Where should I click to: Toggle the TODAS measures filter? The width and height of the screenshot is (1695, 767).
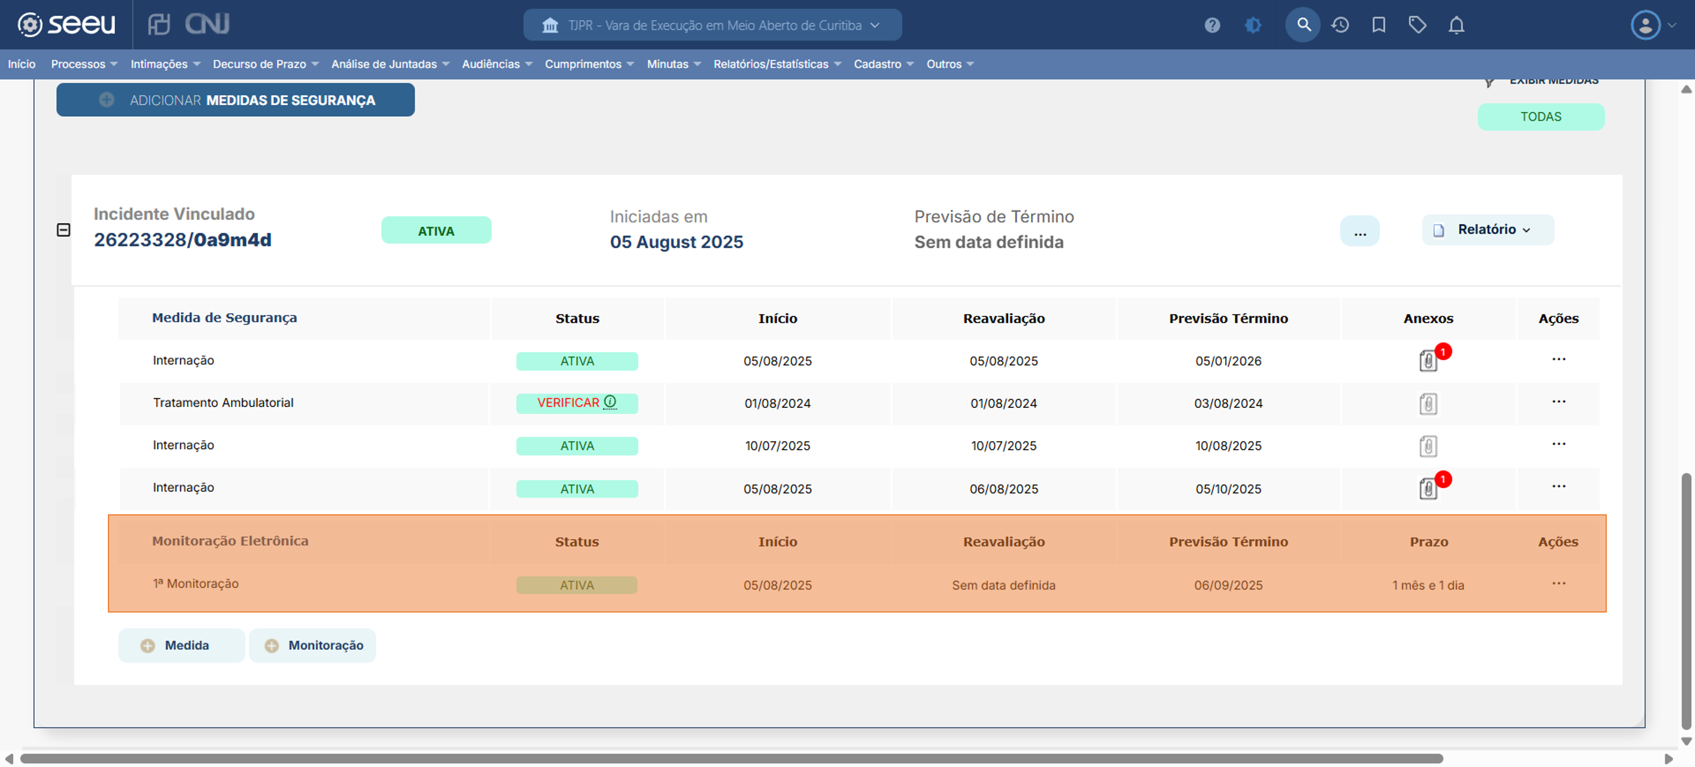click(1541, 116)
